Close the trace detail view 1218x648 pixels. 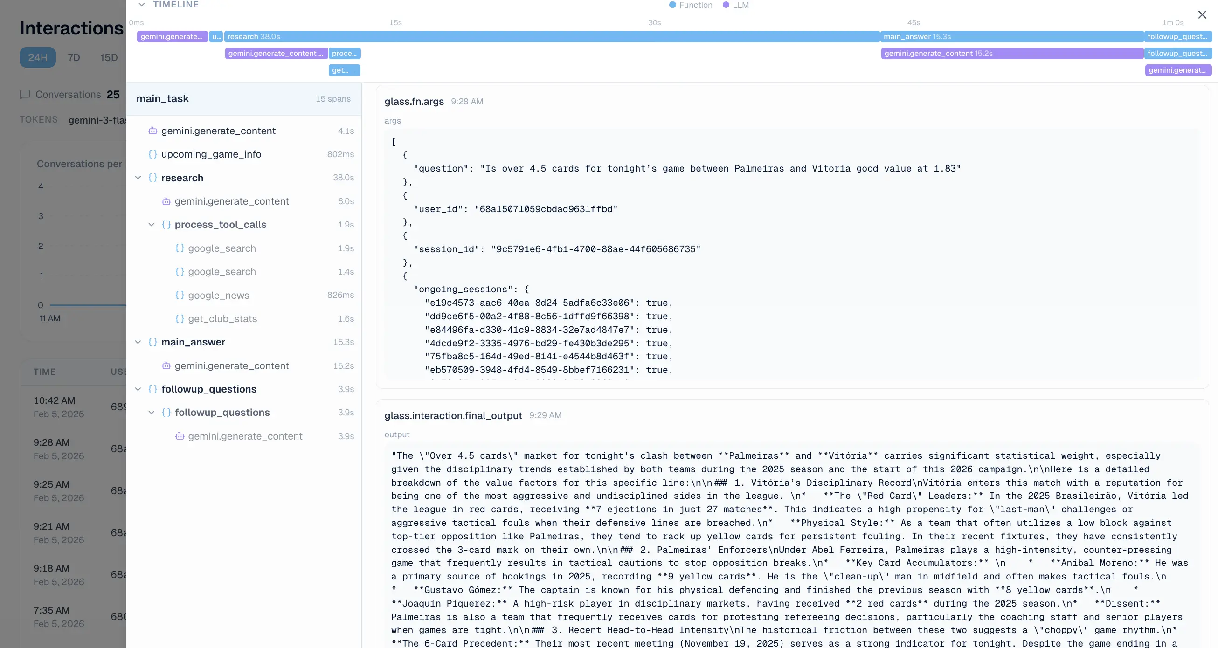tap(1203, 14)
